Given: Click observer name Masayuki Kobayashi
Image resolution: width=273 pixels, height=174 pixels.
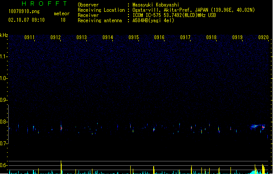Looking at the screenshot, I should pyautogui.click(x=156, y=5).
